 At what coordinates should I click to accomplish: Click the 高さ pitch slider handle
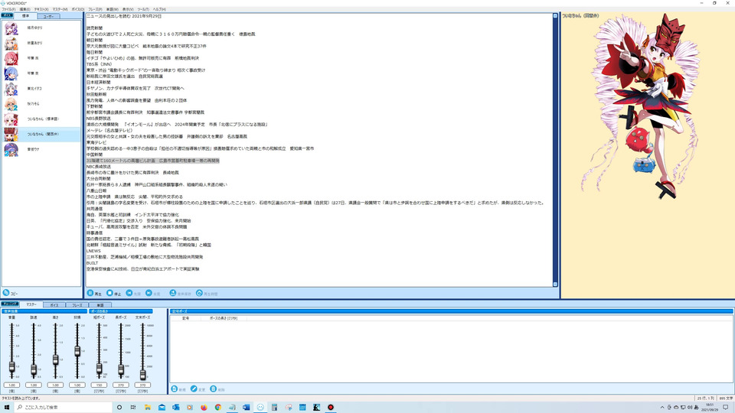(x=55, y=359)
